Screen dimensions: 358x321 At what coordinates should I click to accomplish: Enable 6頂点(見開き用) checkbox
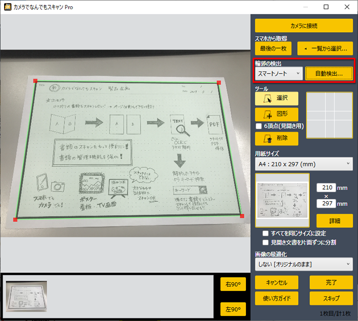tap(259, 126)
